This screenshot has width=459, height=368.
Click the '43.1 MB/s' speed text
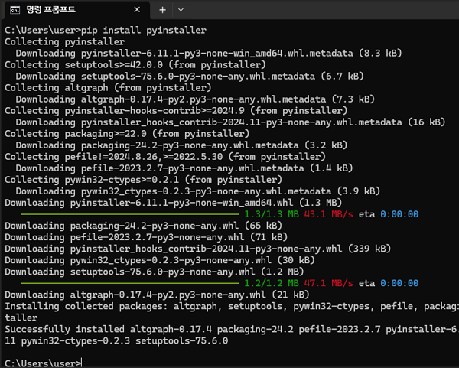pyautogui.click(x=328, y=214)
